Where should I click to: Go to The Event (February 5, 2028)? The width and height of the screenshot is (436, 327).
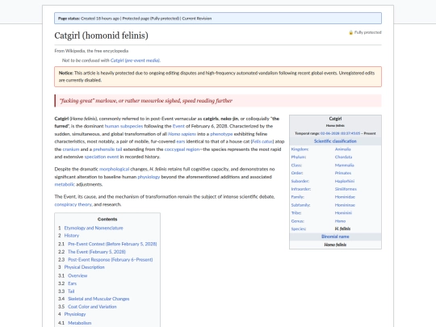pyautogui.click(x=97, y=252)
